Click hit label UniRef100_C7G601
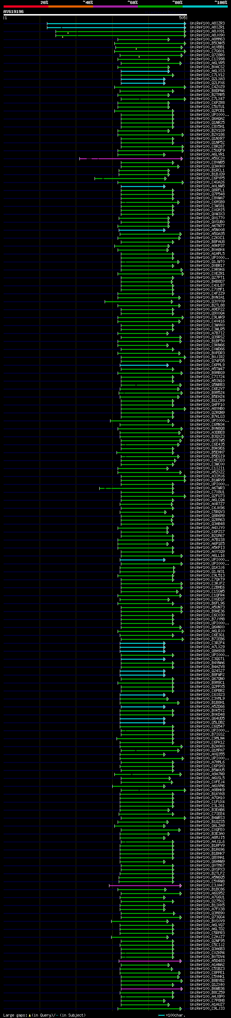Image resolution: width=231 pixels, height=1018 pixels. (207, 51)
